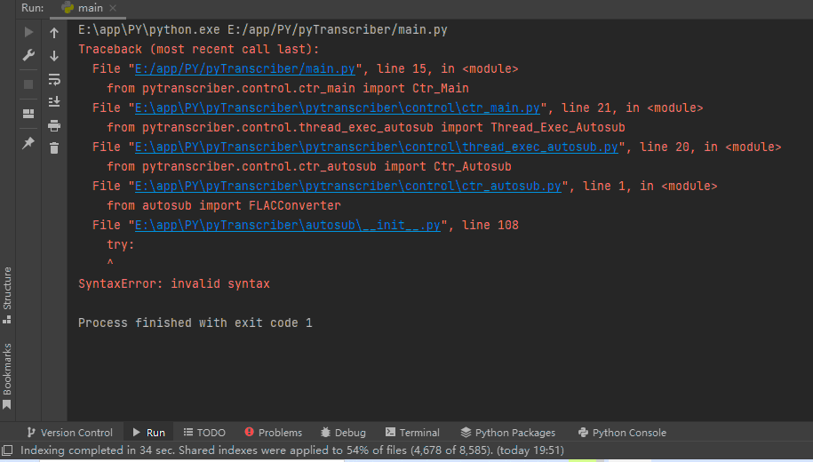Image resolution: width=813 pixels, height=462 pixels.
Task: Clear console output with trash icon
Action: click(54, 148)
